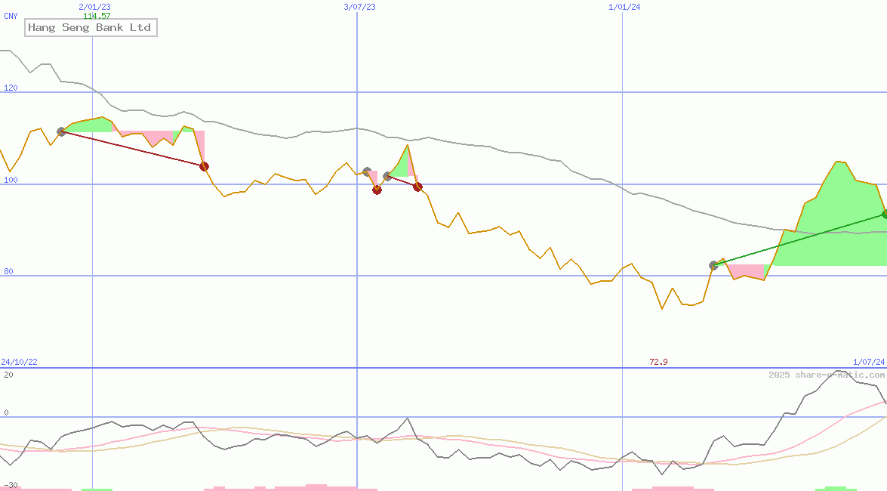
Task: Click the CNY currency label
Action: (11, 16)
